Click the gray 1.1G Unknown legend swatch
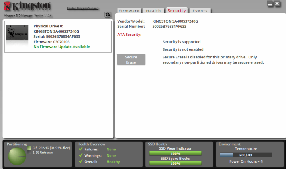Image resolution: width=286 pixels, height=169 pixels. pos(29,152)
